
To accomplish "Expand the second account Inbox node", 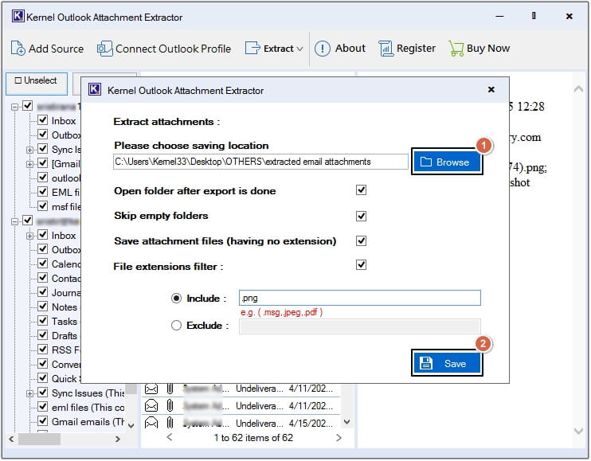I will coord(29,236).
